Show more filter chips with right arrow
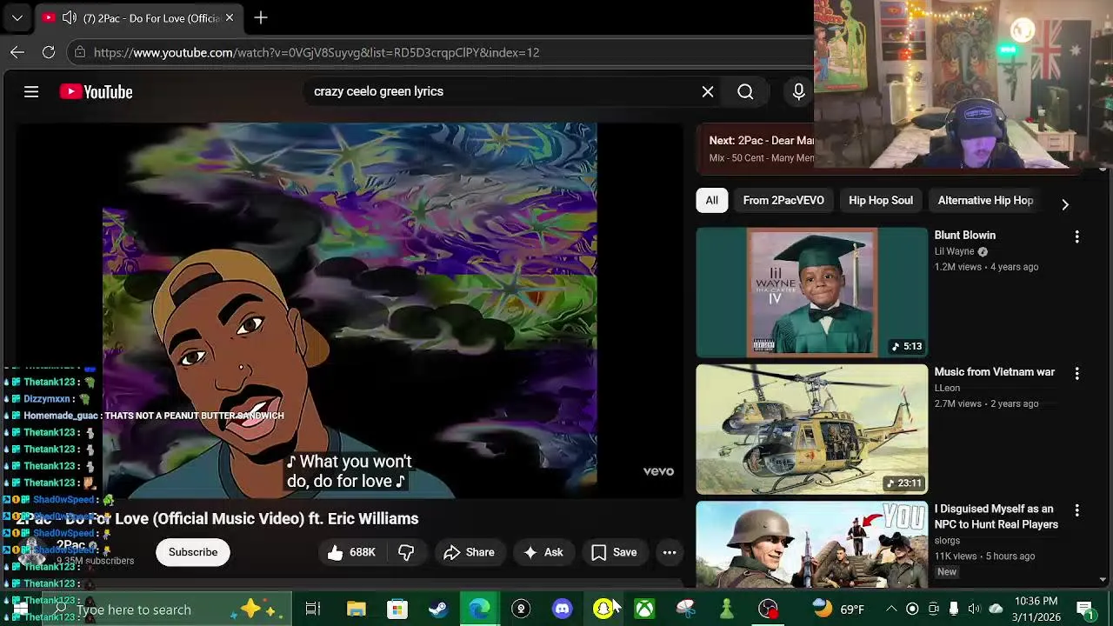This screenshot has width=1113, height=626. point(1065,204)
